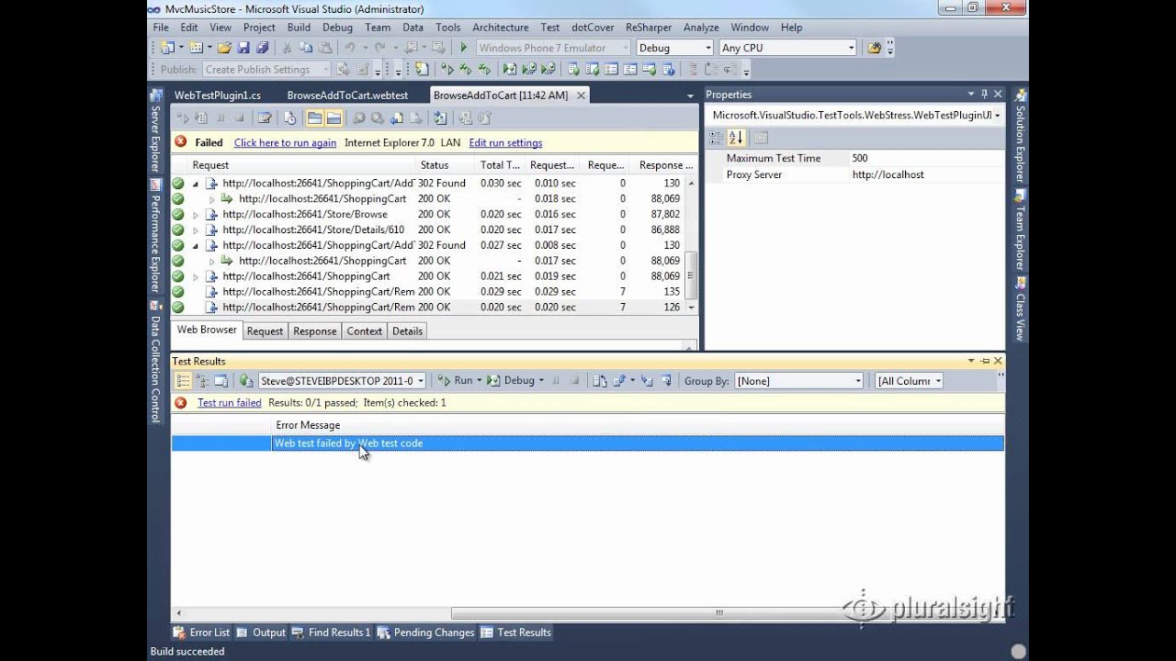This screenshot has height=661, width=1176.
Task: Click the Test run failed link
Action: (230, 402)
